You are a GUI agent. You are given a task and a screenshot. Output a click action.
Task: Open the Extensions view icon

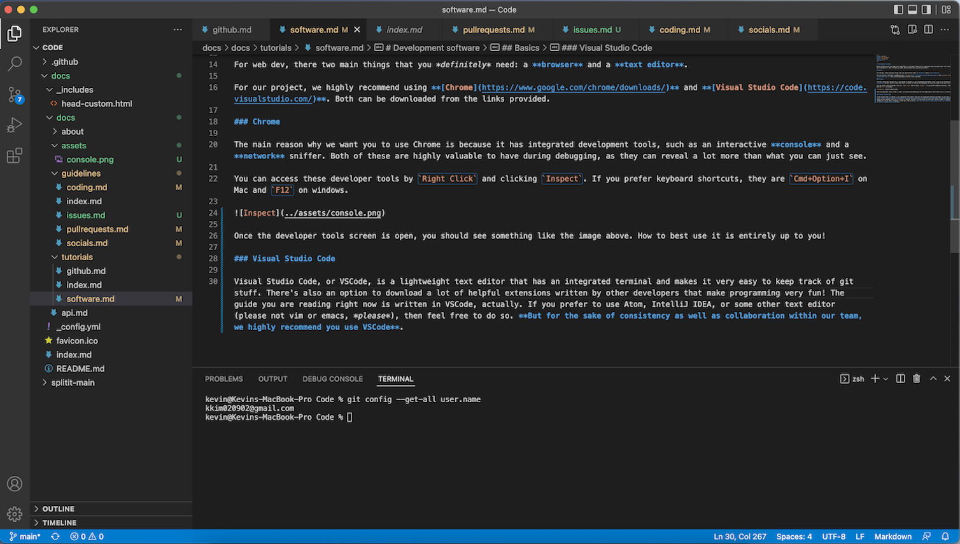pyautogui.click(x=14, y=155)
